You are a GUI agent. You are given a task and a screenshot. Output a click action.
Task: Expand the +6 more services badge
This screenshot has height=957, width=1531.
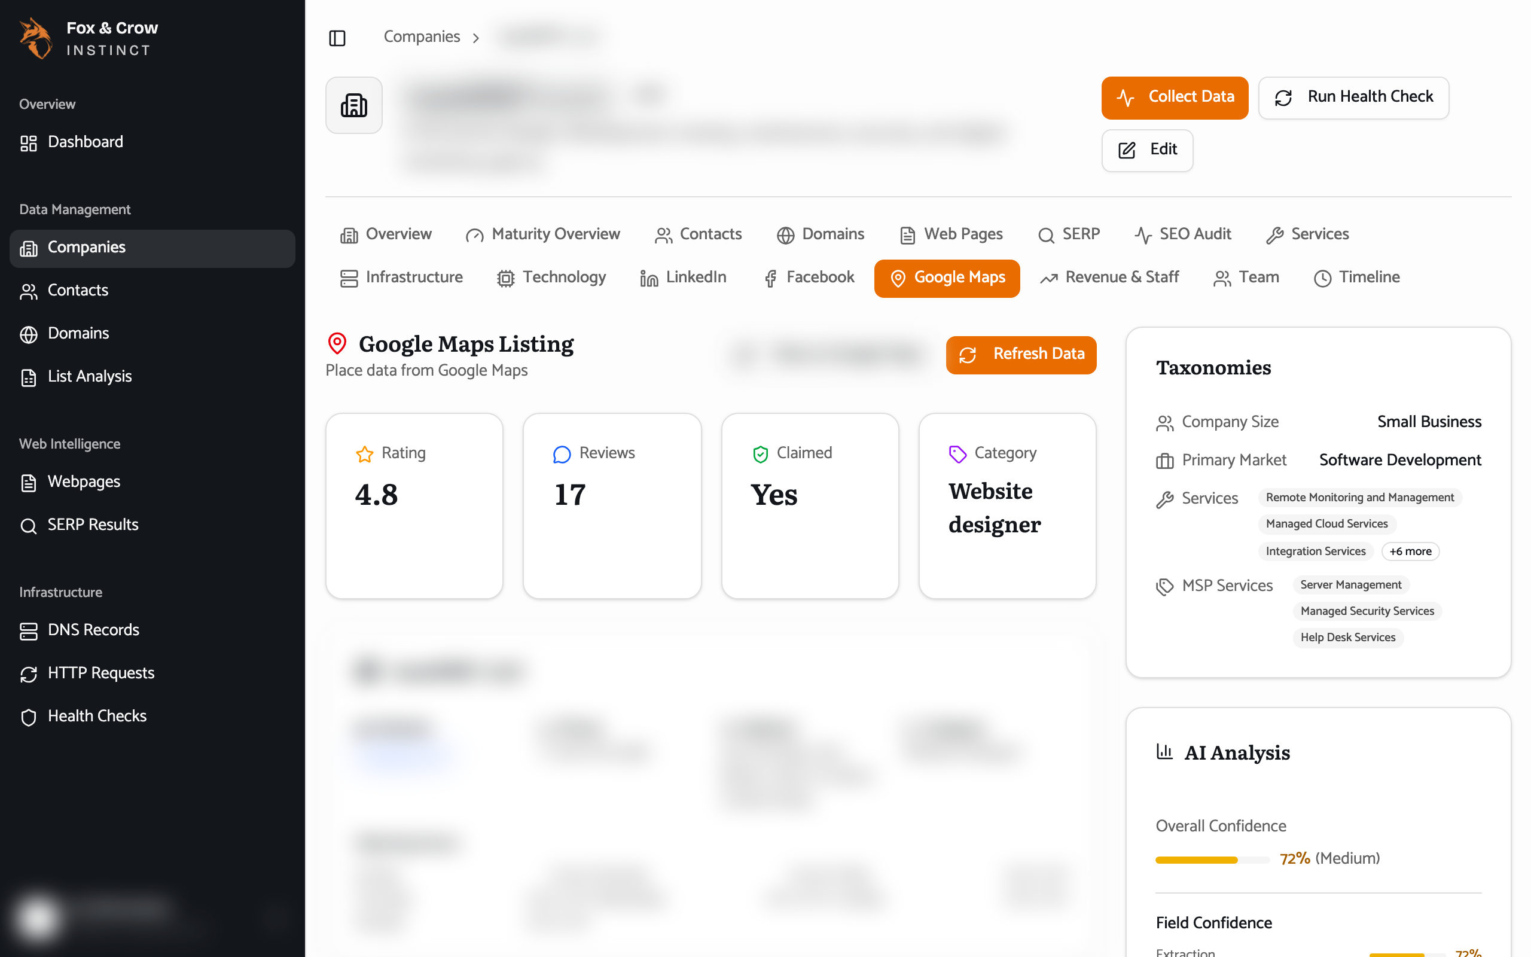coord(1410,551)
